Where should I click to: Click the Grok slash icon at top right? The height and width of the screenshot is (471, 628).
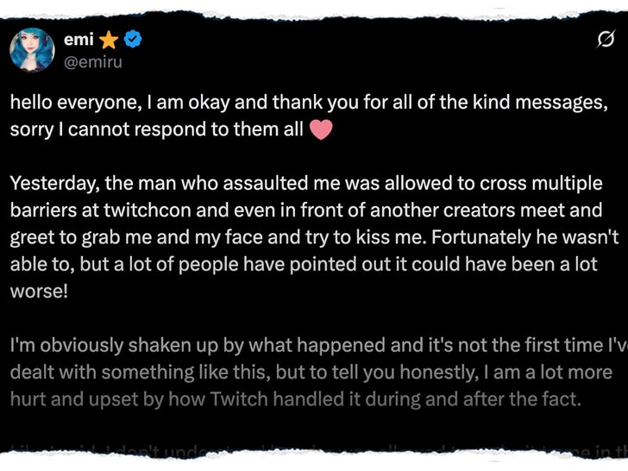pos(605,40)
